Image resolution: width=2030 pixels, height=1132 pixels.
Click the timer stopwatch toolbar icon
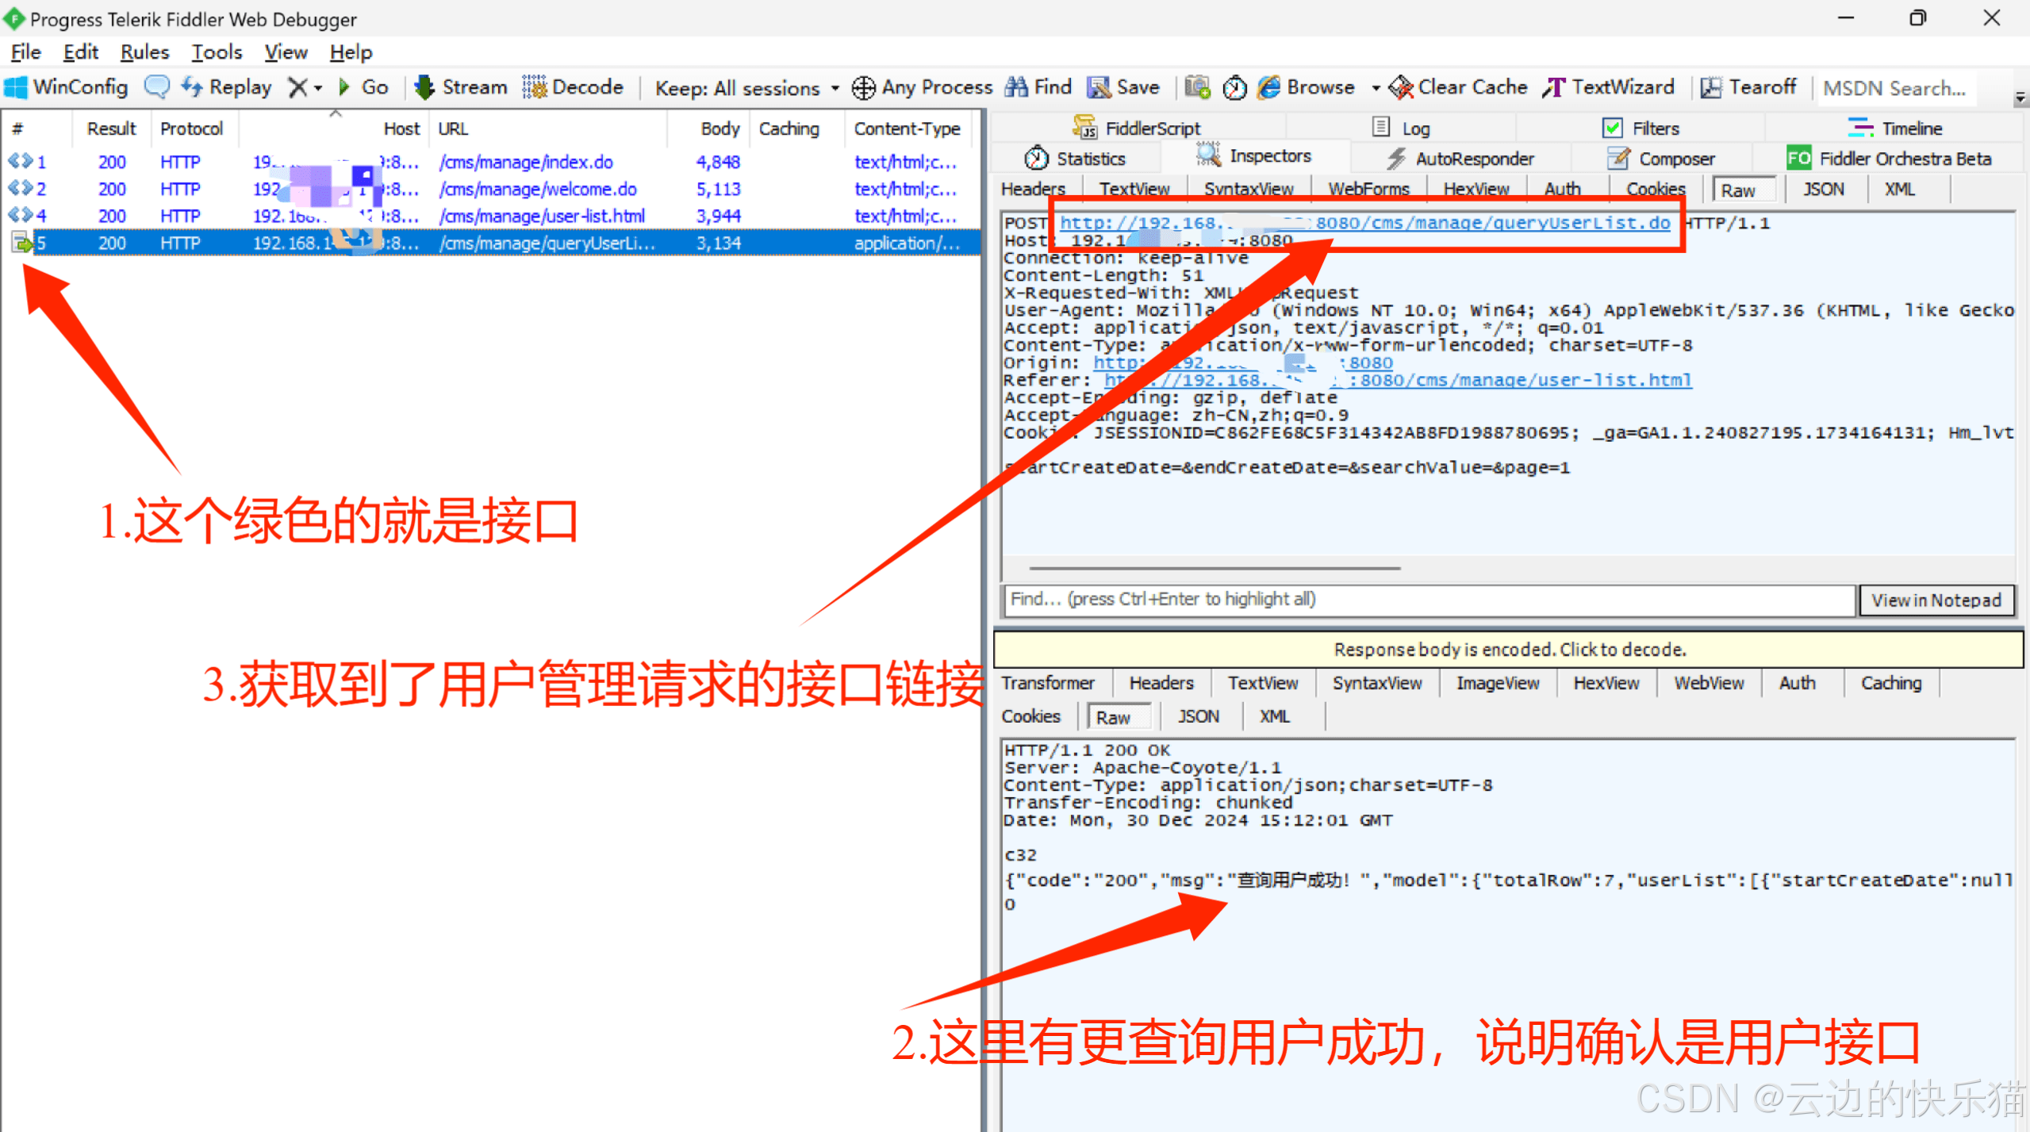(1234, 87)
